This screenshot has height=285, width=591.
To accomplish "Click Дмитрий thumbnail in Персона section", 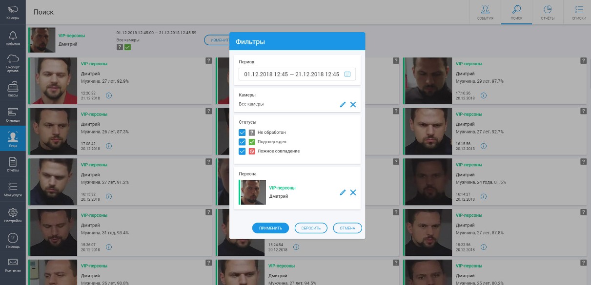I will click(x=253, y=192).
